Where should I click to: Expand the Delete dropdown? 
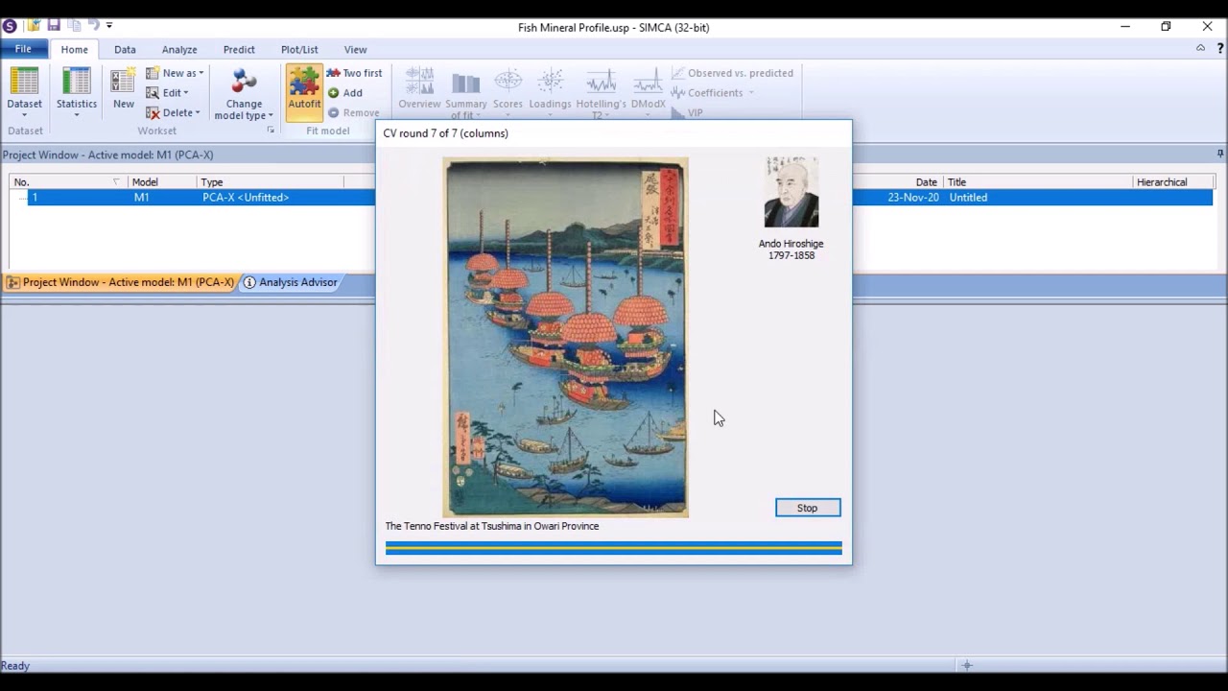173,113
